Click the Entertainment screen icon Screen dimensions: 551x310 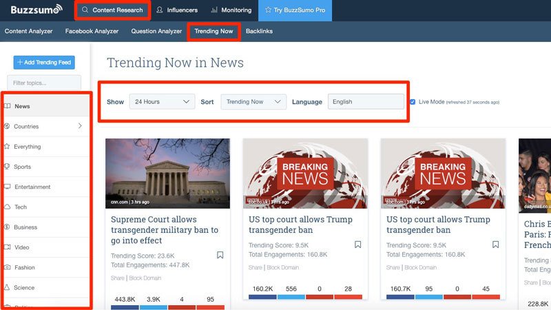(x=8, y=187)
